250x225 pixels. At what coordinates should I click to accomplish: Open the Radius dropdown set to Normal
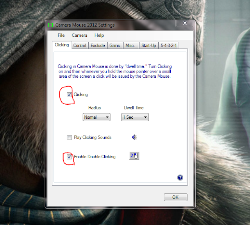pyautogui.click(x=96, y=117)
